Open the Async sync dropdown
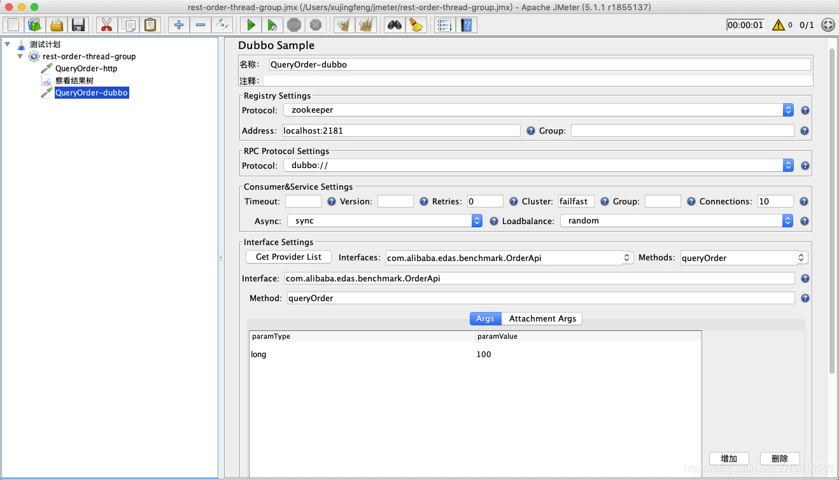Viewport: 839px width, 480px height. pos(385,220)
